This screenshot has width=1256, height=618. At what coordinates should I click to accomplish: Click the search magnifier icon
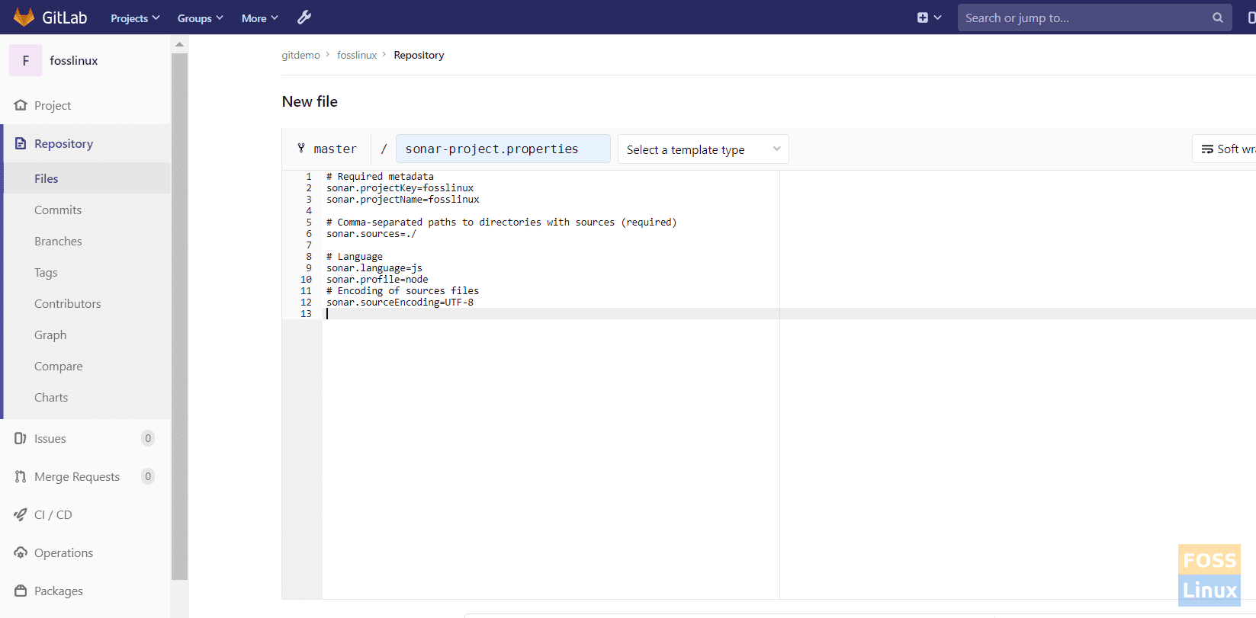point(1217,18)
